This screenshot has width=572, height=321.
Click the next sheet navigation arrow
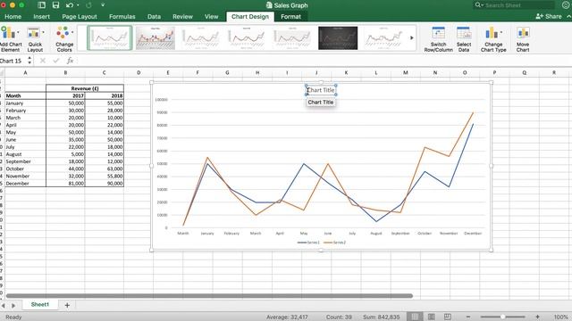click(13, 306)
